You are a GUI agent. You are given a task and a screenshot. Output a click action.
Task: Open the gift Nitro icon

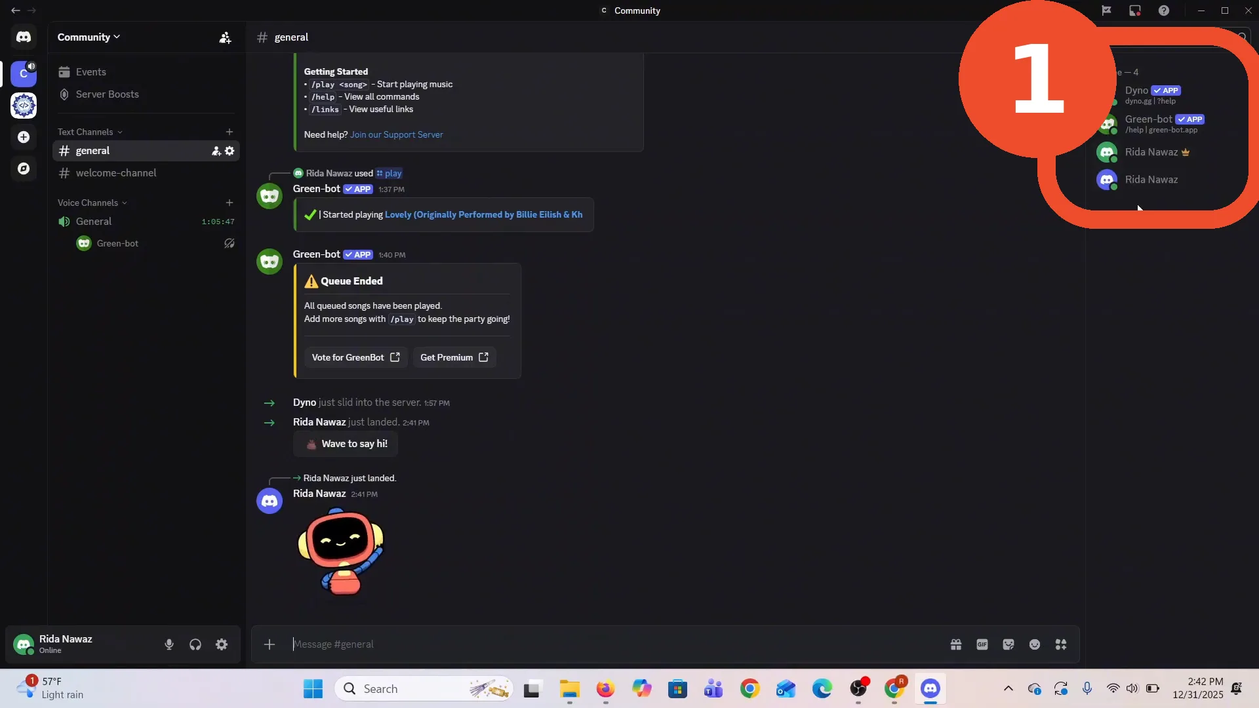point(956,644)
